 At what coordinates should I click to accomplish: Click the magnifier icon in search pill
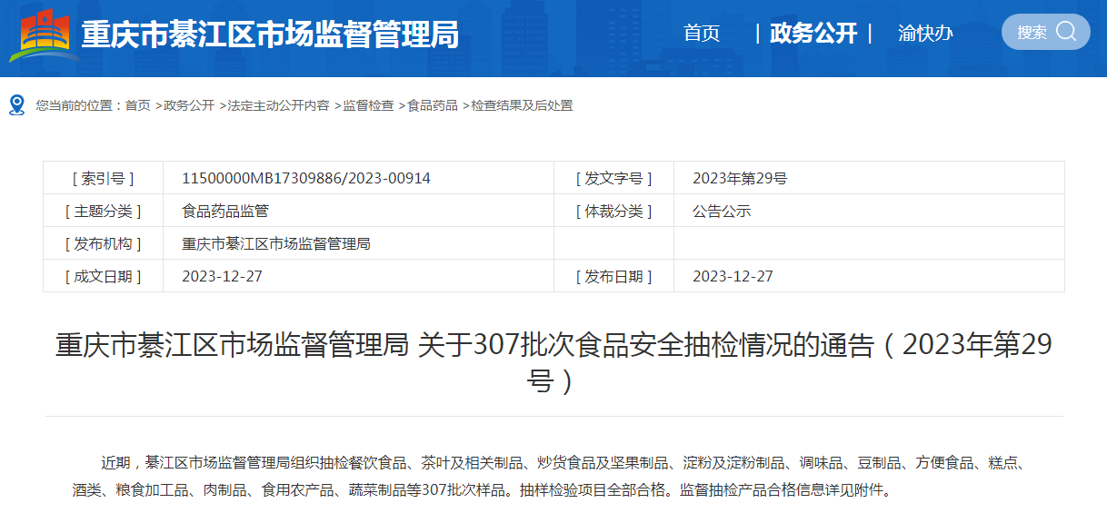[1066, 32]
